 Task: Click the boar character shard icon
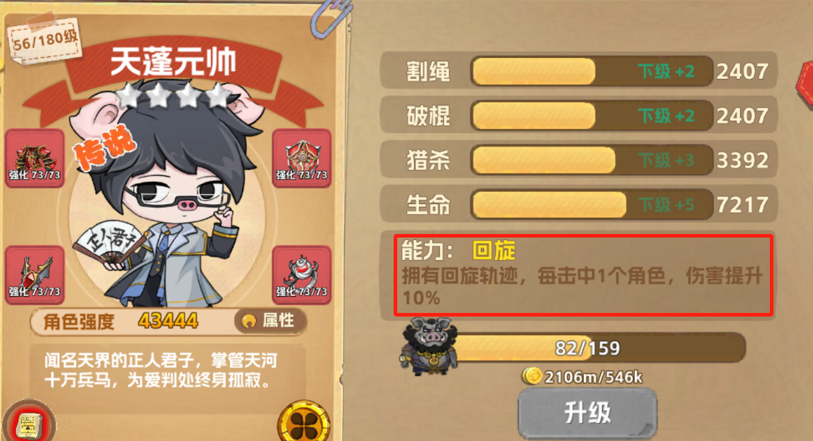(429, 345)
